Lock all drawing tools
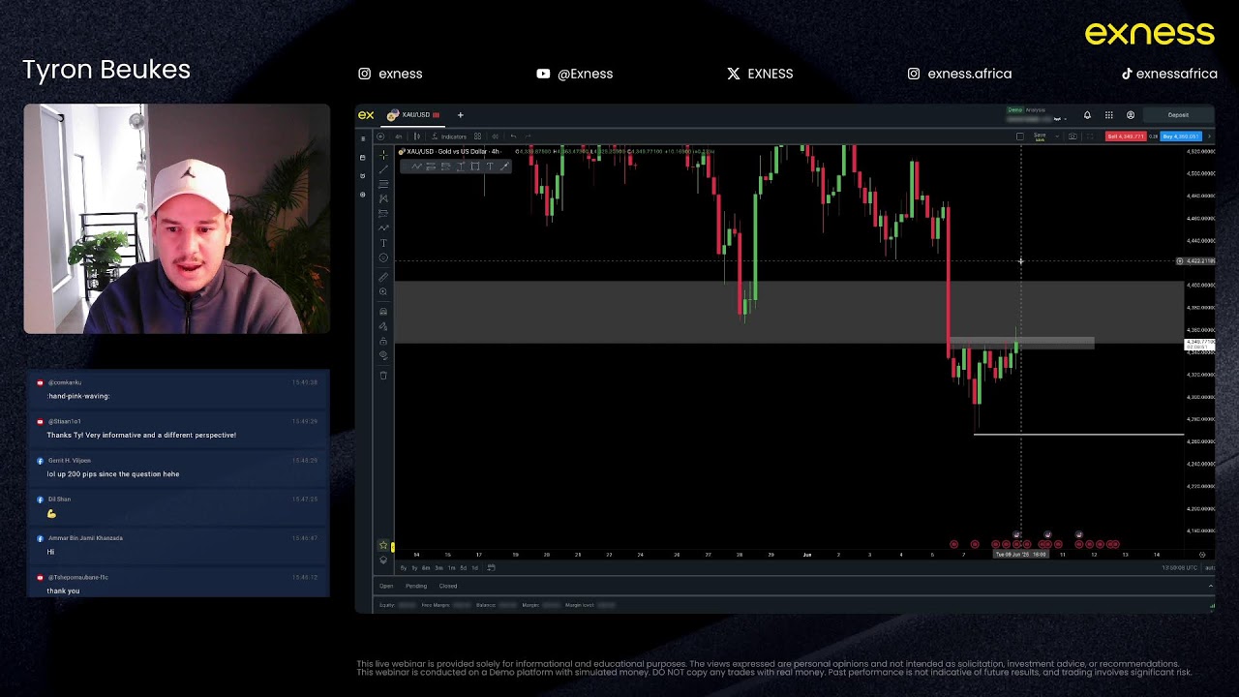Screen dimensions: 1239x697 383,342
